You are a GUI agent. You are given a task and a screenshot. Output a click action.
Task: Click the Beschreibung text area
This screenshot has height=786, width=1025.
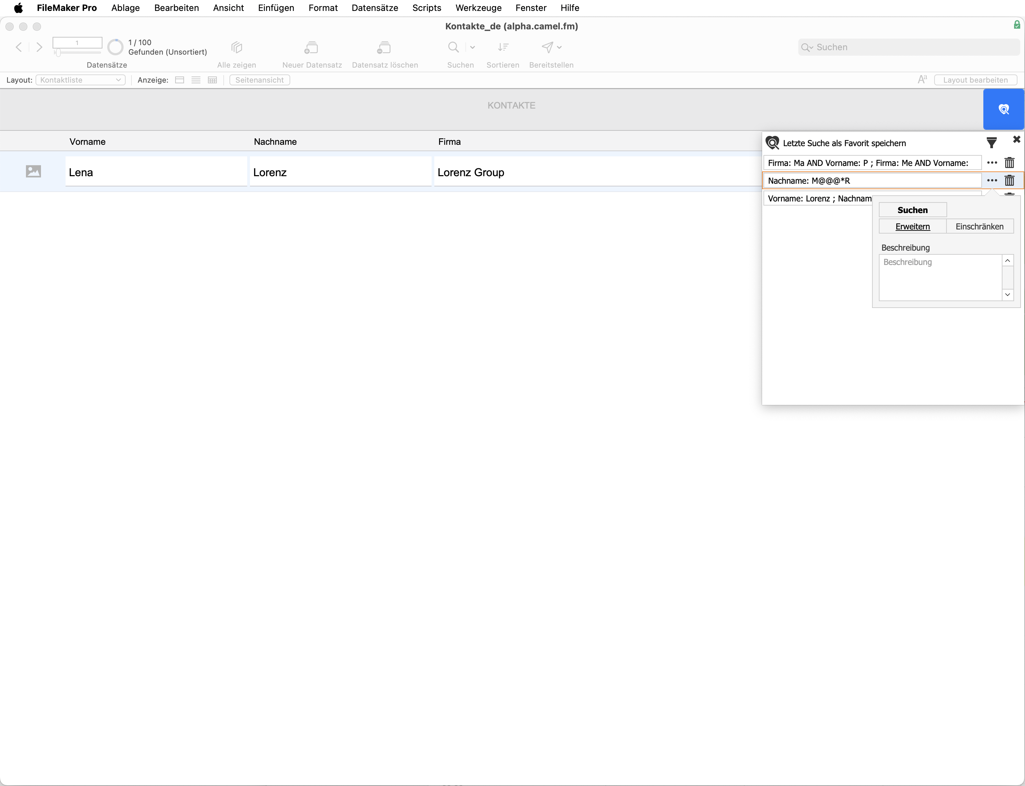pos(940,278)
